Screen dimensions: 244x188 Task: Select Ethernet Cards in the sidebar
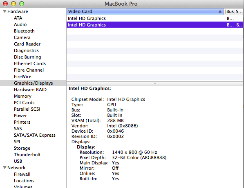30,63
